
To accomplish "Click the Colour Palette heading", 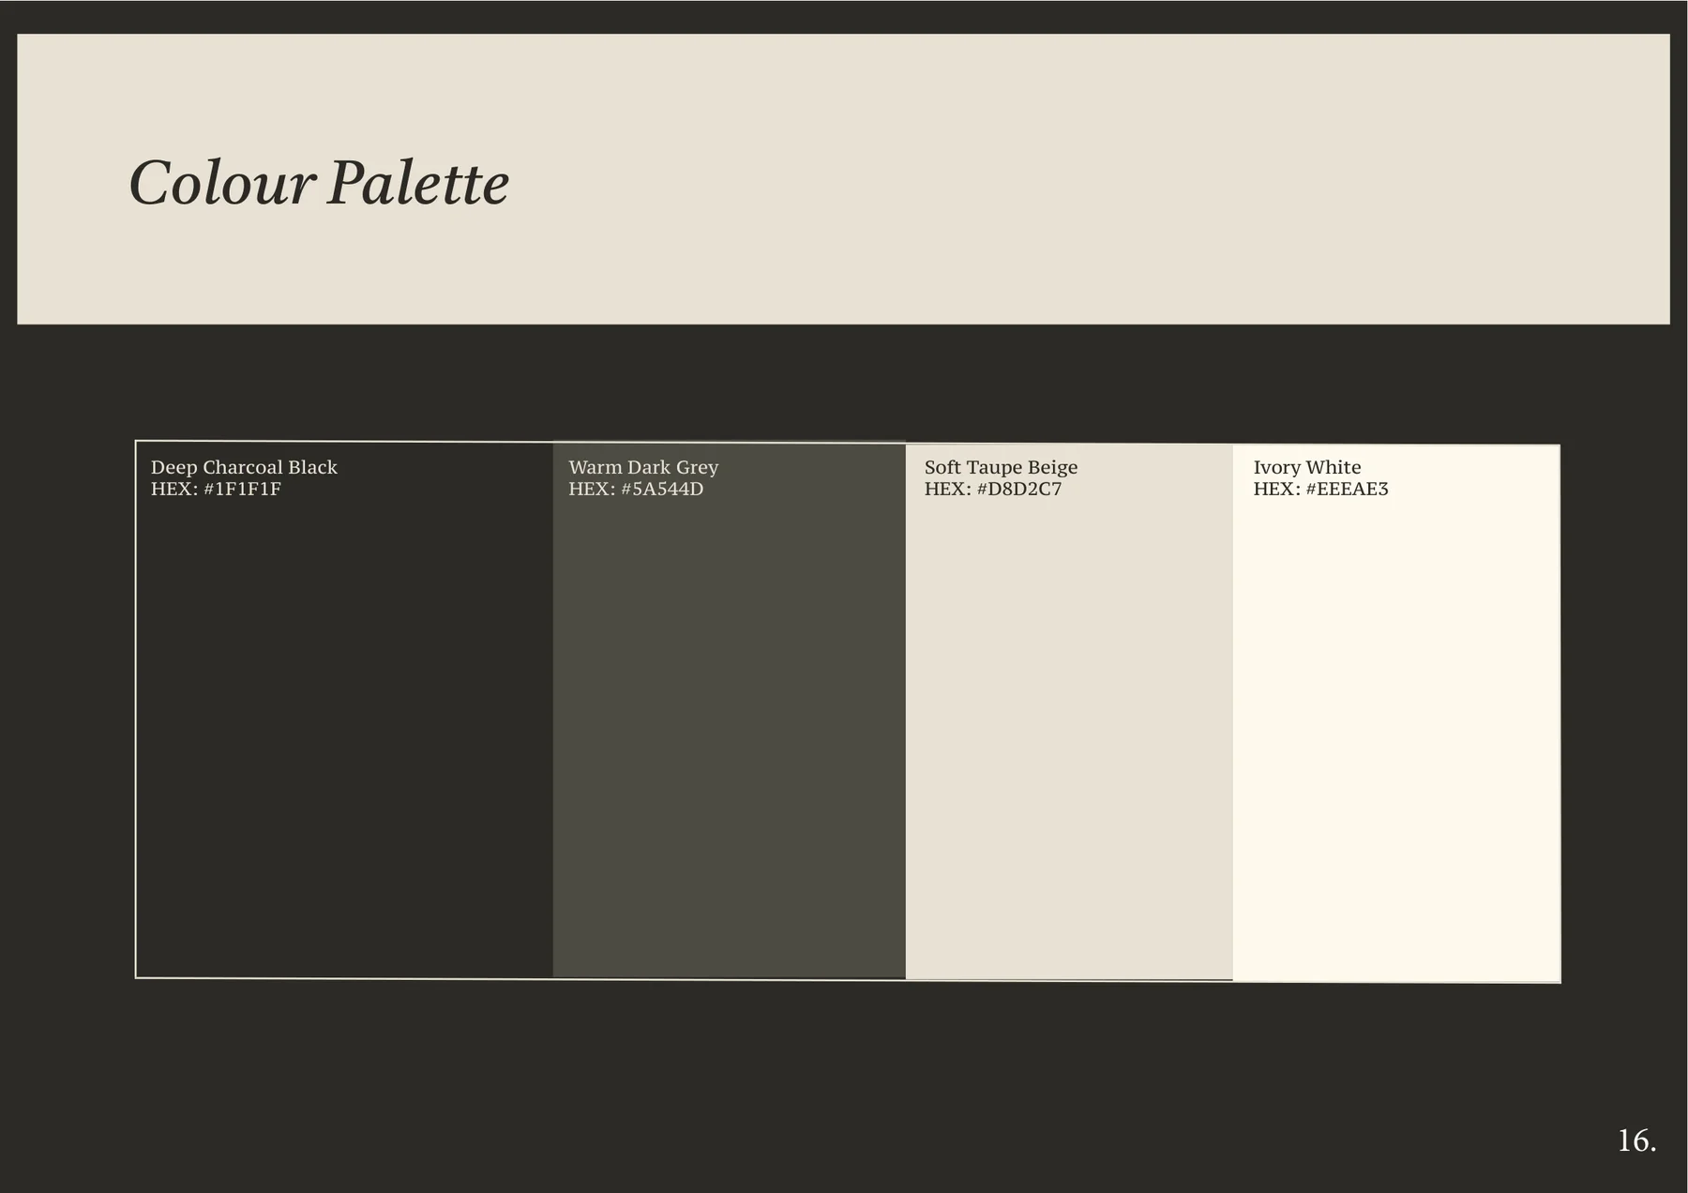I will click(x=319, y=183).
